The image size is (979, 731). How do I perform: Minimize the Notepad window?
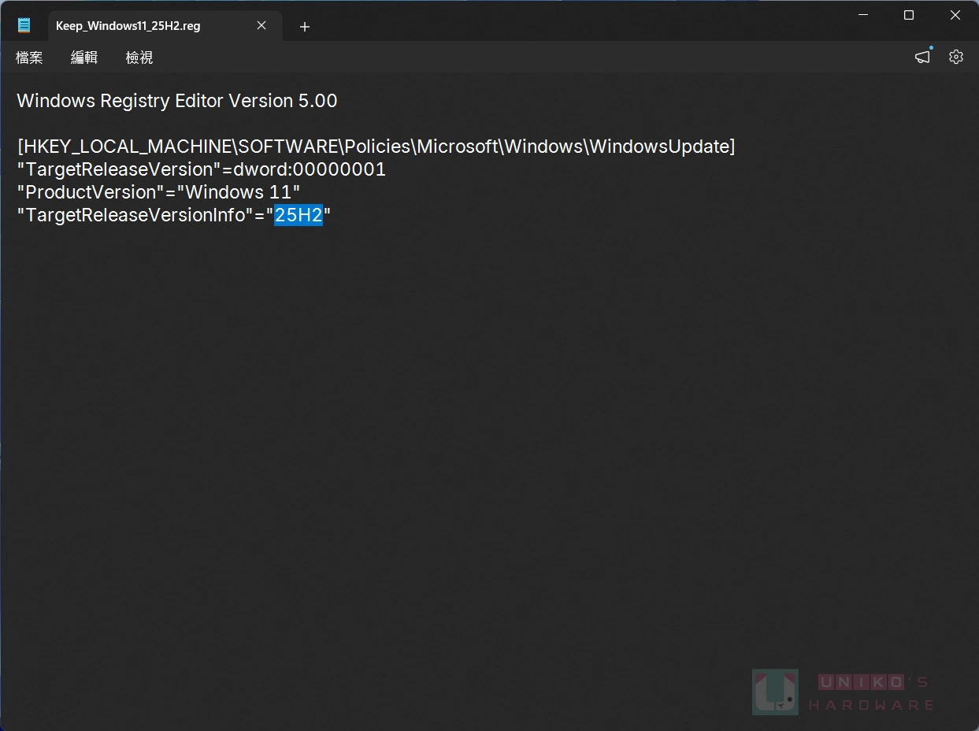[863, 15]
